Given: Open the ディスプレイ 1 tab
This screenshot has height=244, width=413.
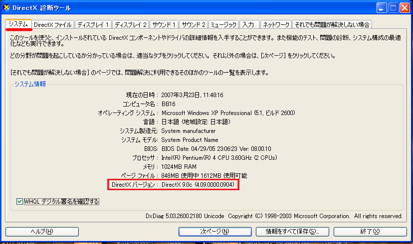Looking at the screenshot, I should (93, 25).
